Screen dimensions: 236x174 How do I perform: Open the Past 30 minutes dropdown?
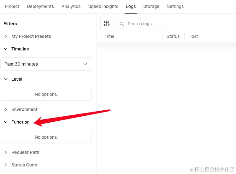46,64
